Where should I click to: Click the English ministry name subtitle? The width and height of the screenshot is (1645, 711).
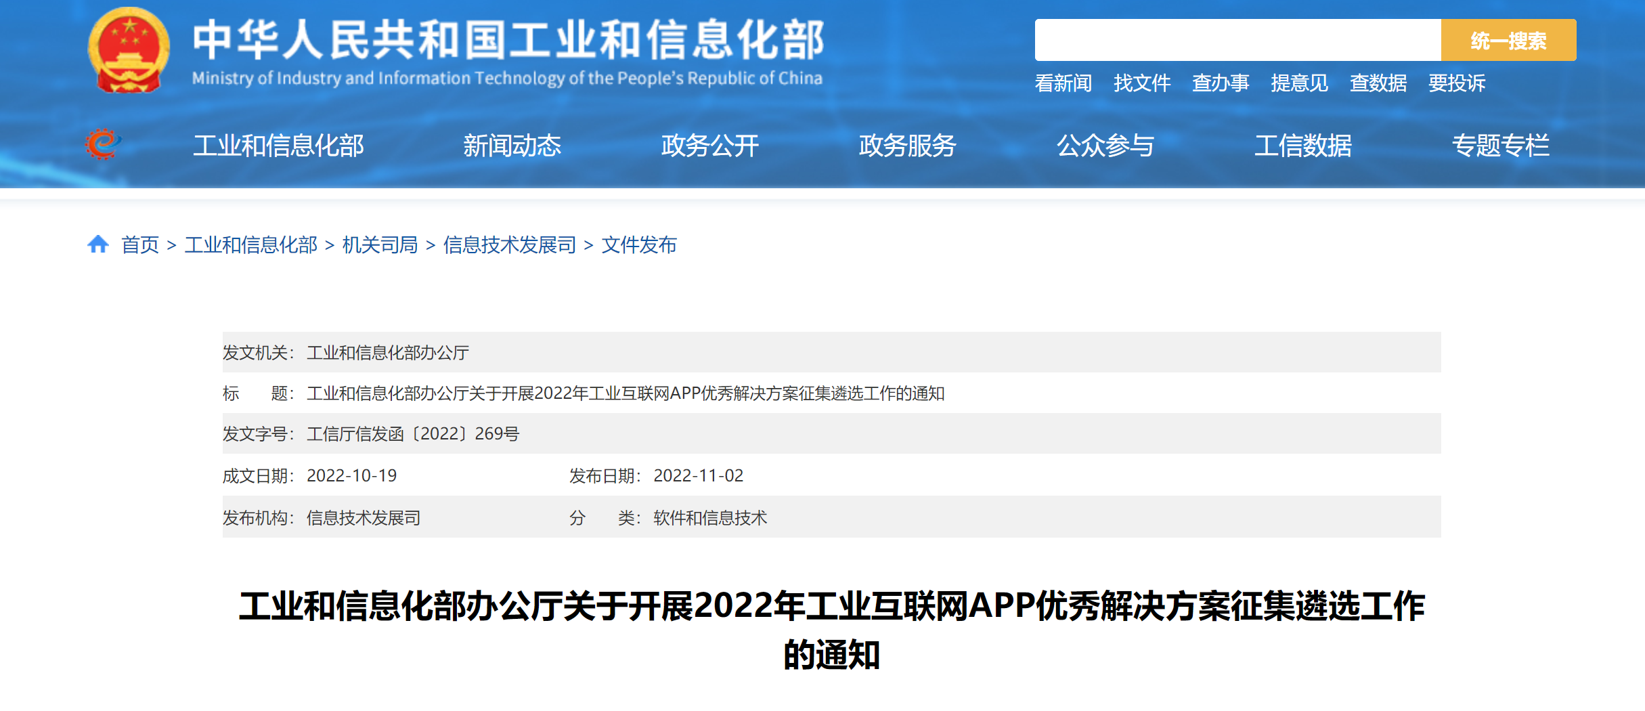point(507,79)
